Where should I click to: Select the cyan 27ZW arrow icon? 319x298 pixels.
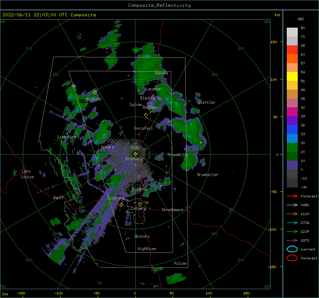(292, 223)
